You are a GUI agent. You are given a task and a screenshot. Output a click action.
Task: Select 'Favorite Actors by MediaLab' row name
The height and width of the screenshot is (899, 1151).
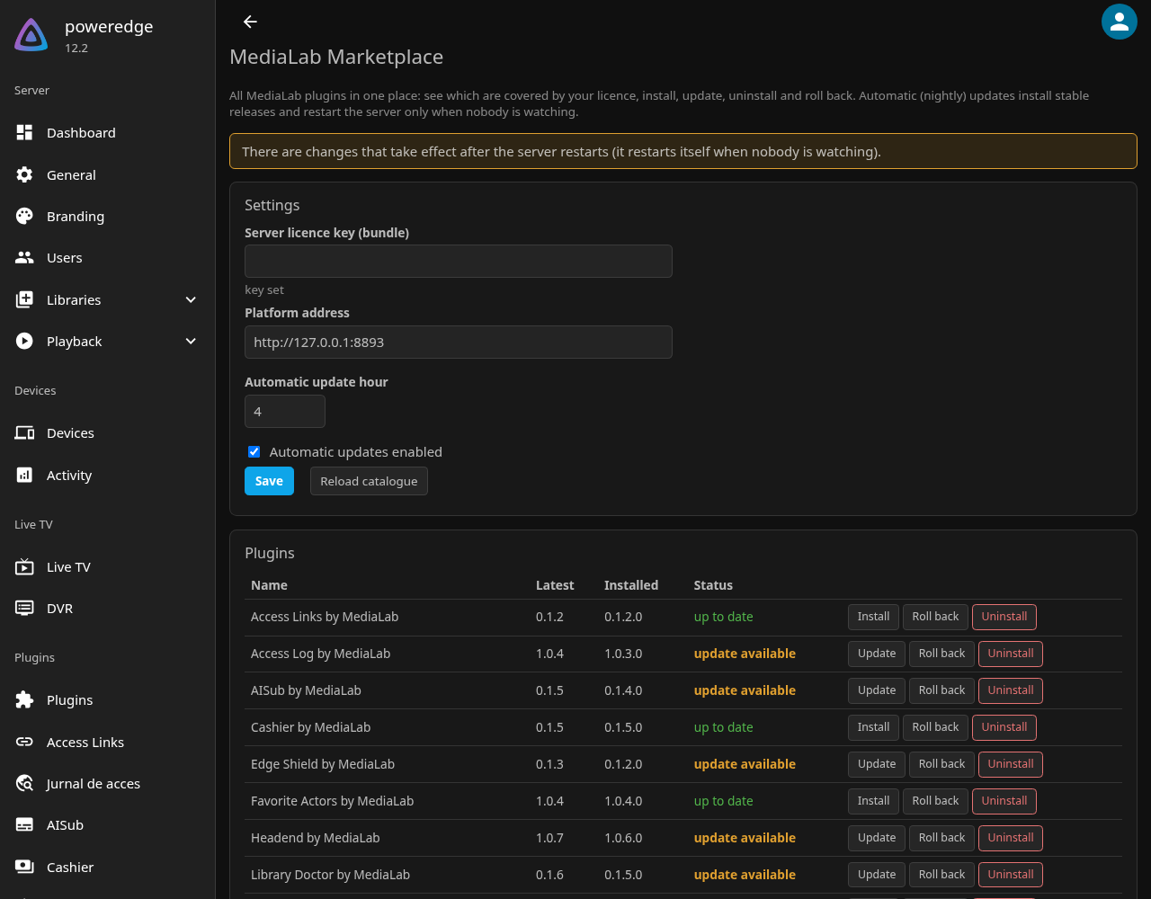(x=333, y=801)
